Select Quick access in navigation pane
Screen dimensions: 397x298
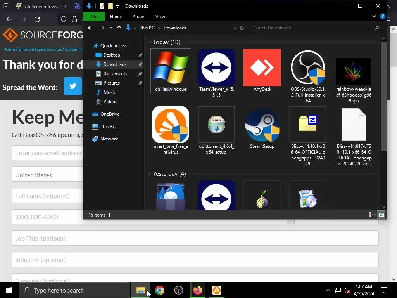[114, 46]
